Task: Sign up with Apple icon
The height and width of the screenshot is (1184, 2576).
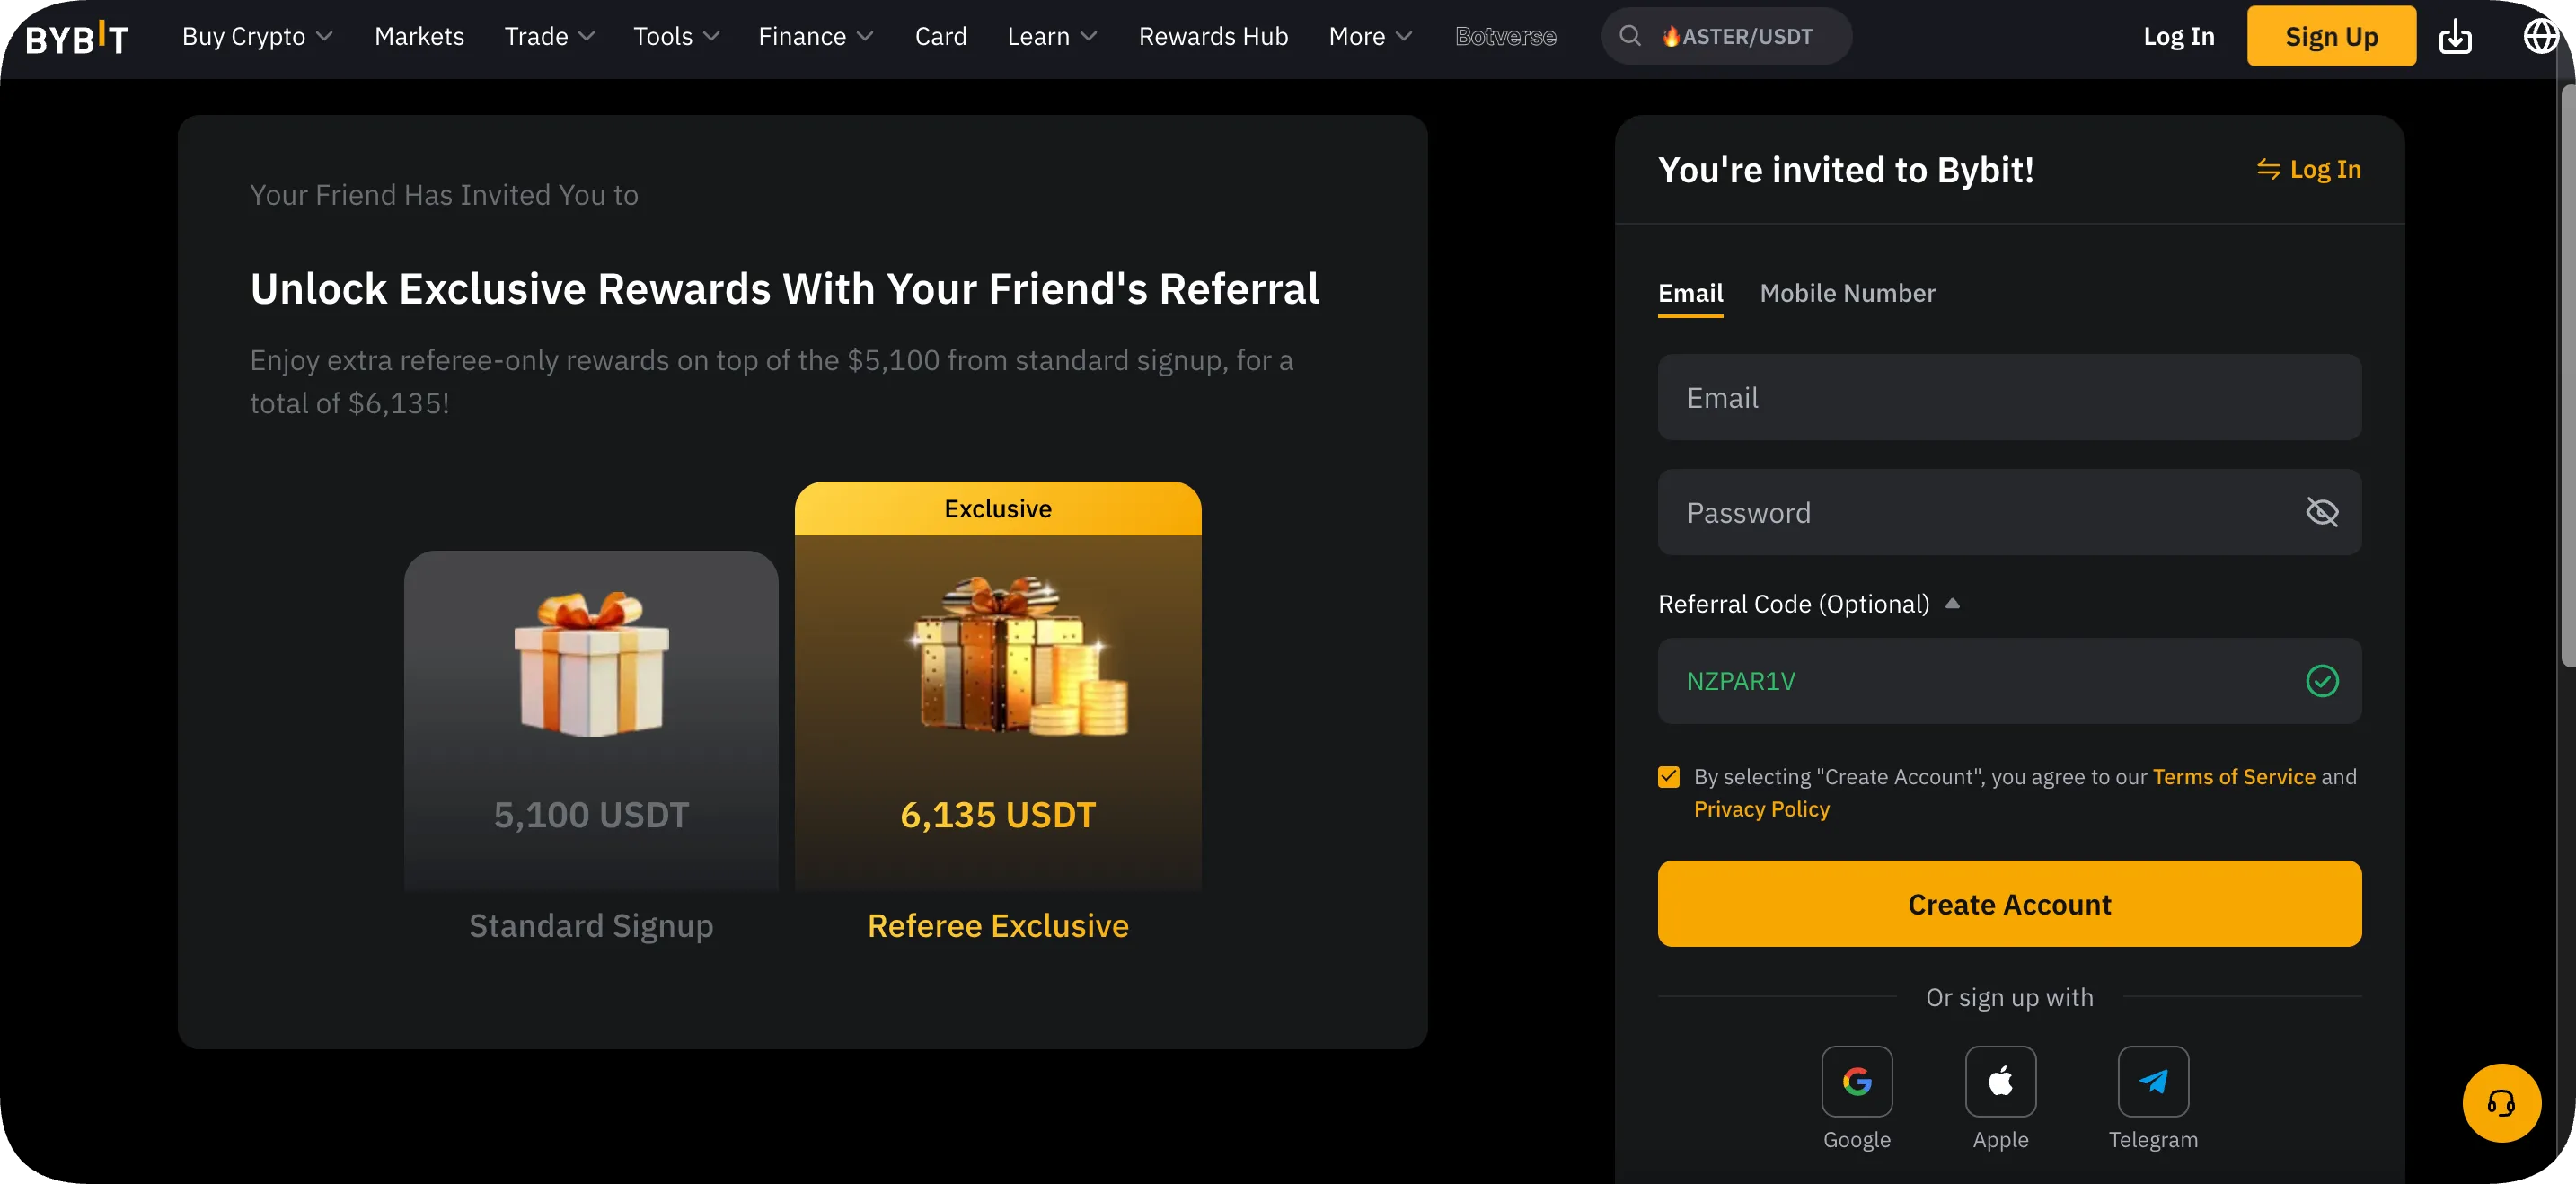Action: (x=2000, y=1081)
